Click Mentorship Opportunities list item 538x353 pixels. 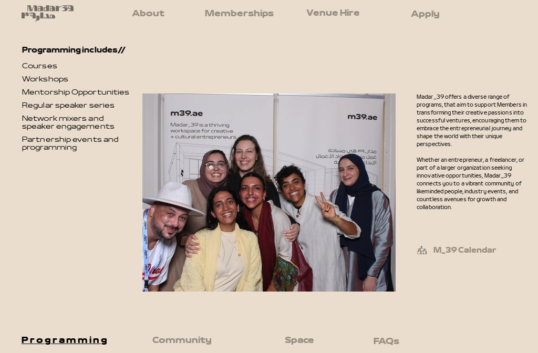pyautogui.click(x=76, y=92)
